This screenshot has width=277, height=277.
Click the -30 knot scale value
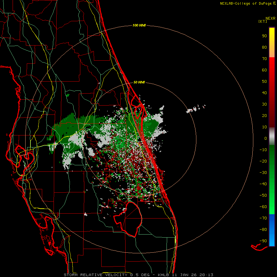(x=263, y=173)
